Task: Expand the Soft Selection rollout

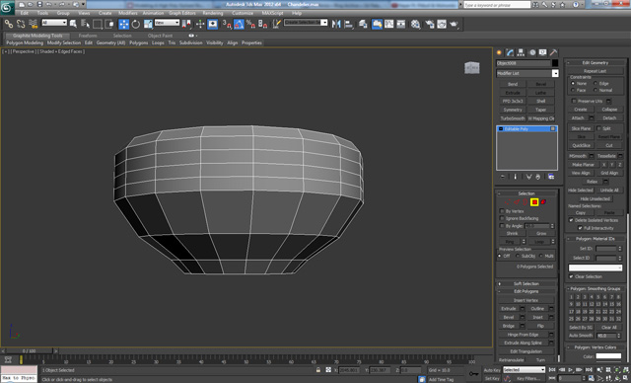Action: (526, 284)
